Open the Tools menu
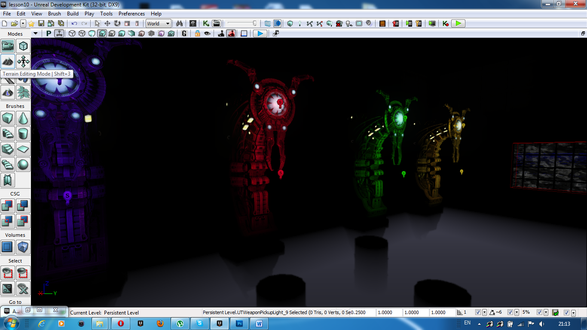Screen dimensions: 587x330 [107, 14]
